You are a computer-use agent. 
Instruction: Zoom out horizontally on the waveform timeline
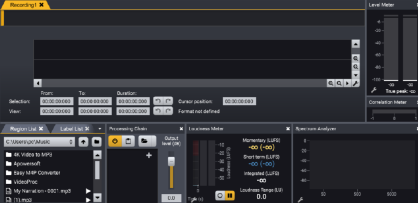pyautogui.click(x=339, y=84)
